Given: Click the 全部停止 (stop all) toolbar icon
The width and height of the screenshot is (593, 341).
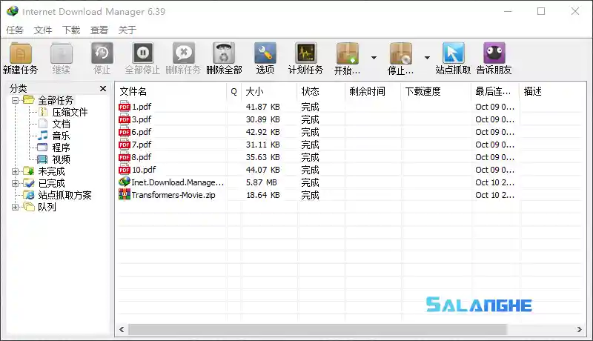Looking at the screenshot, I should coord(142,53).
